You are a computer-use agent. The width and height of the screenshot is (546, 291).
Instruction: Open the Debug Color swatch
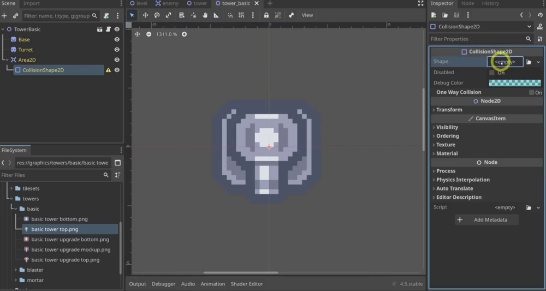(515, 83)
